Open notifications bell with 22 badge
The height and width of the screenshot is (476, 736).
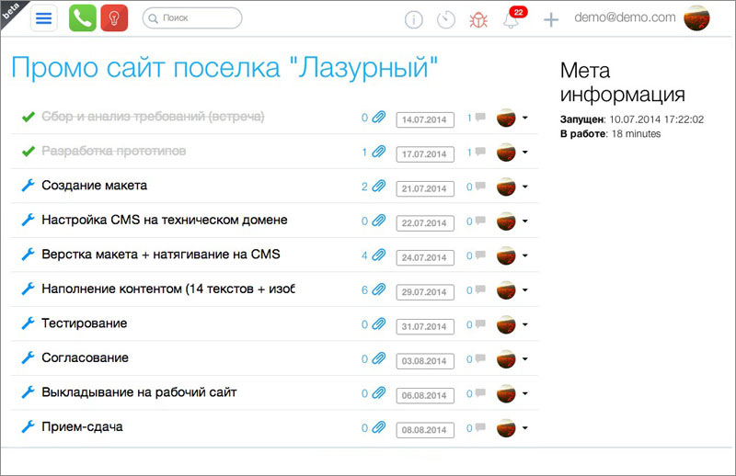(512, 20)
